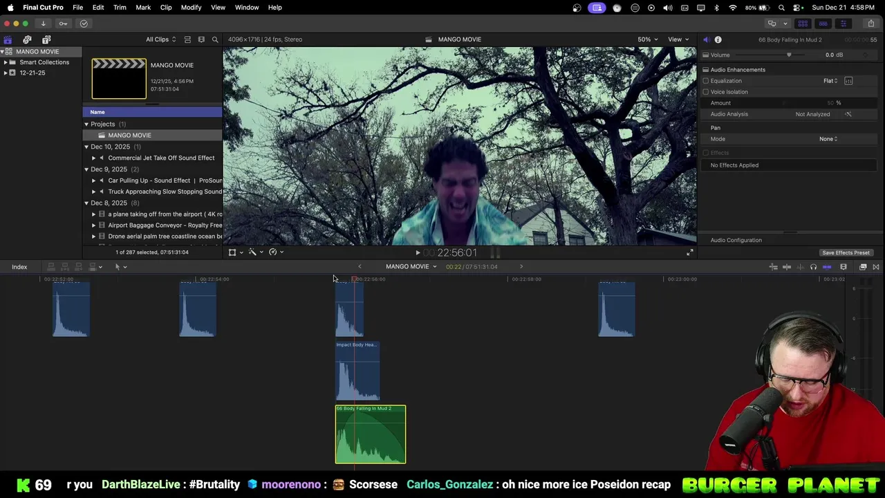Enable the Equalization checkbox
885x498 pixels.
point(706,81)
